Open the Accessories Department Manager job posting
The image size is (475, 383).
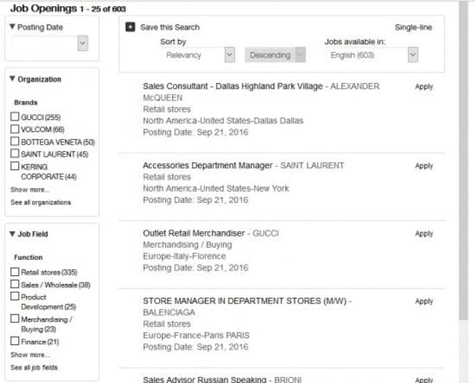[207, 165]
